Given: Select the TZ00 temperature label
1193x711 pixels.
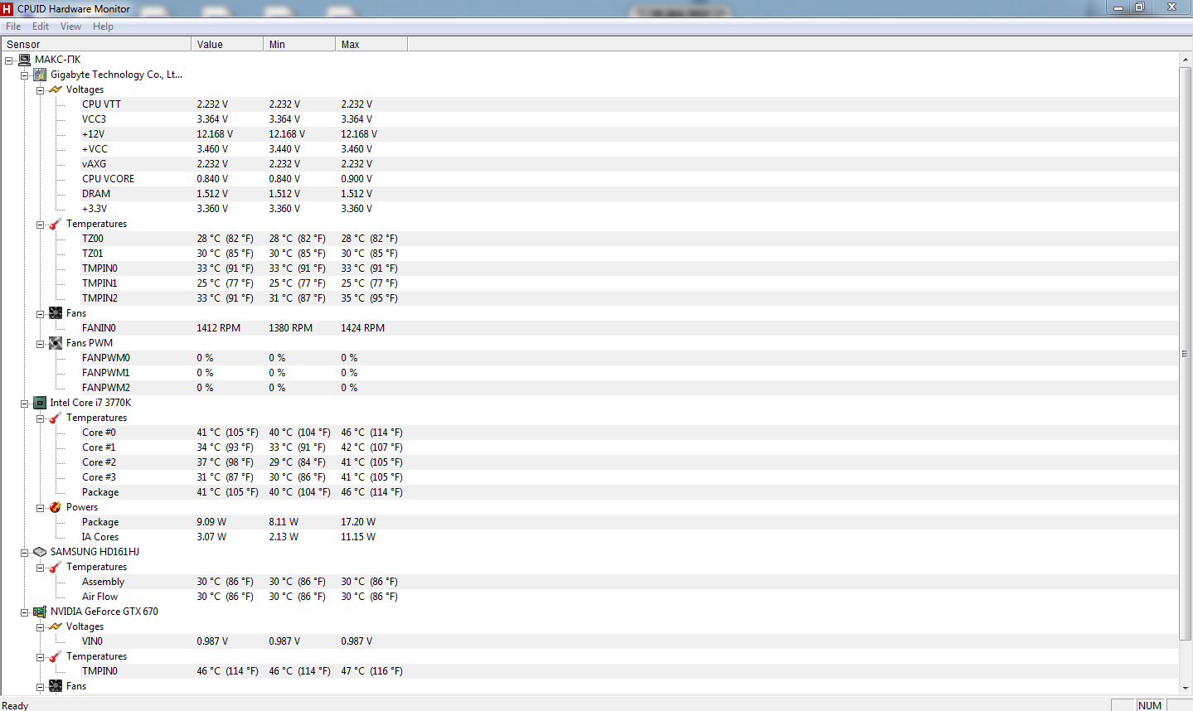Looking at the screenshot, I should (93, 239).
